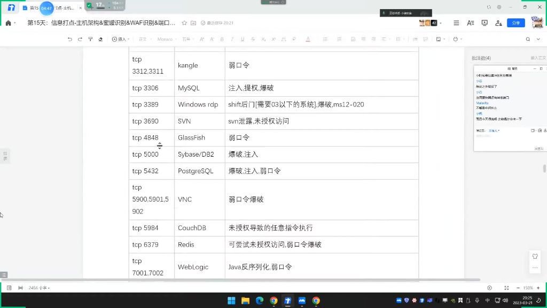
Task: Click the MySQL table cell
Action: coord(200,88)
